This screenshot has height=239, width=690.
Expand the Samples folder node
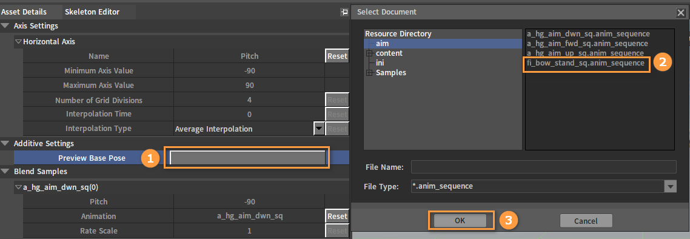coord(370,73)
